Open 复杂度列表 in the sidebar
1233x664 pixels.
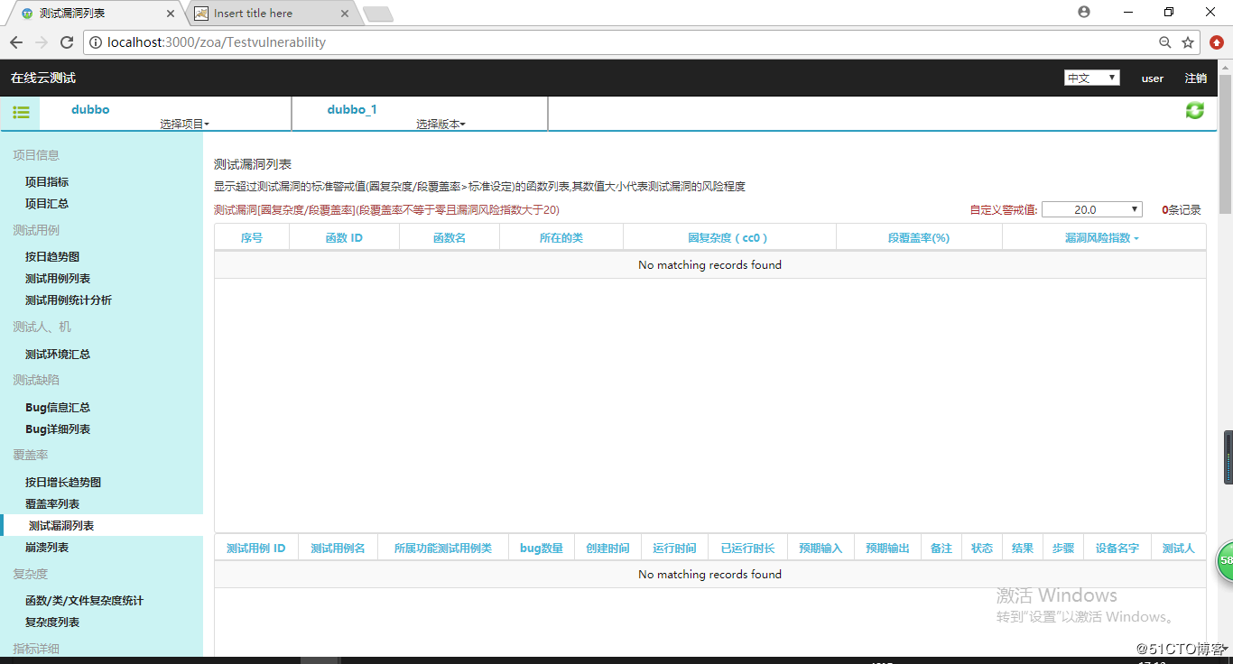tap(52, 622)
